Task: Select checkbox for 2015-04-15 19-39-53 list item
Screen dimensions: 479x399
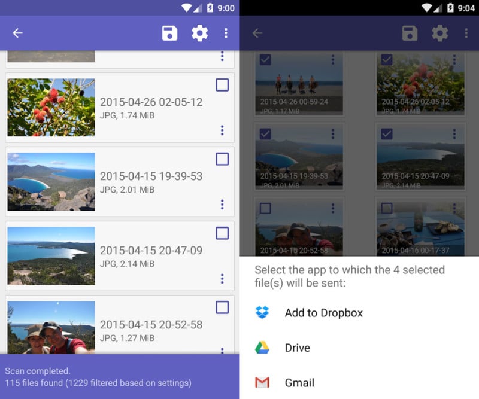Action: [222, 159]
